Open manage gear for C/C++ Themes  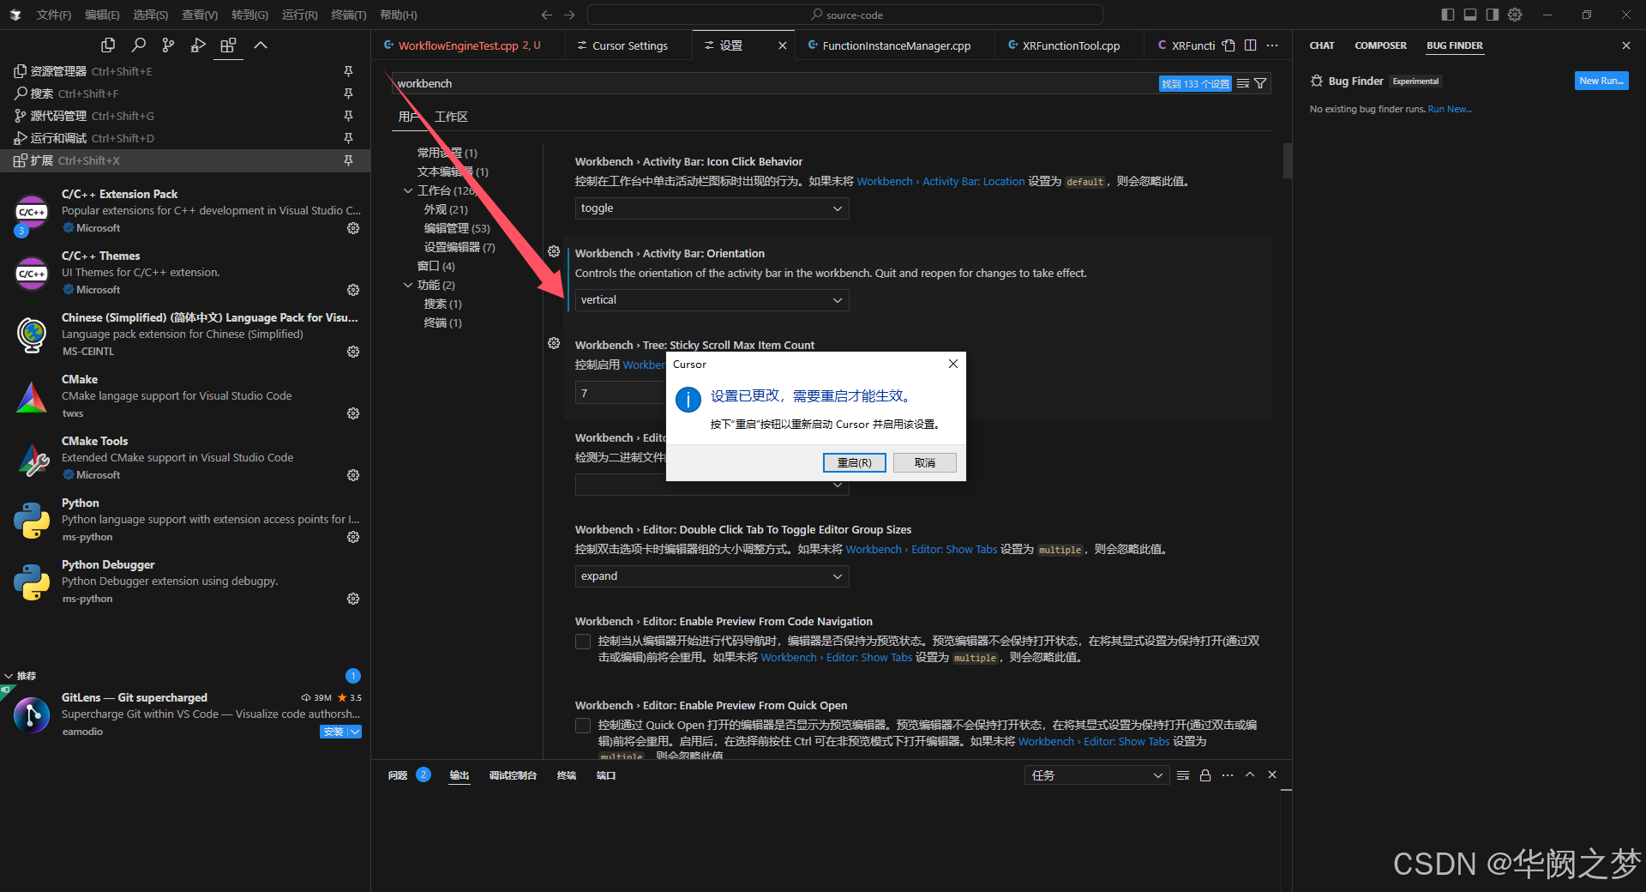click(x=352, y=290)
